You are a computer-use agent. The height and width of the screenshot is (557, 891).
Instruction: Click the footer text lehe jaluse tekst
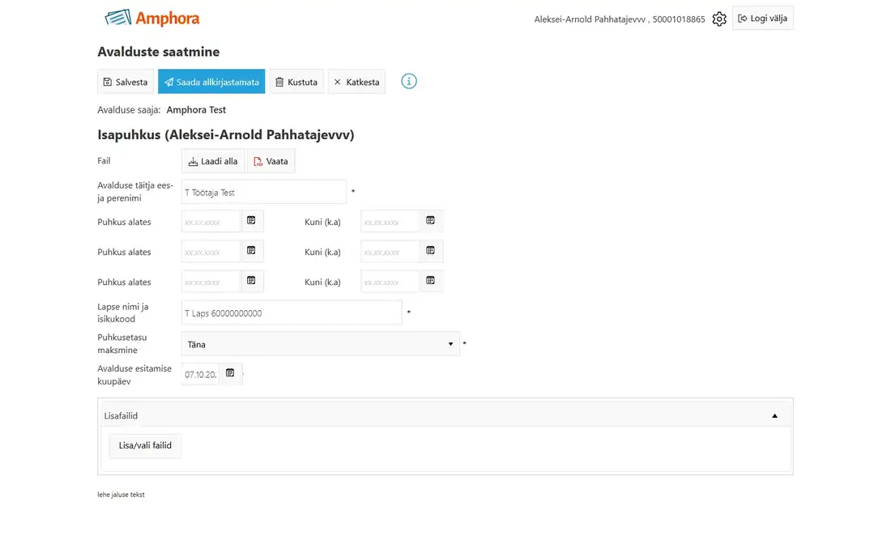tap(121, 495)
